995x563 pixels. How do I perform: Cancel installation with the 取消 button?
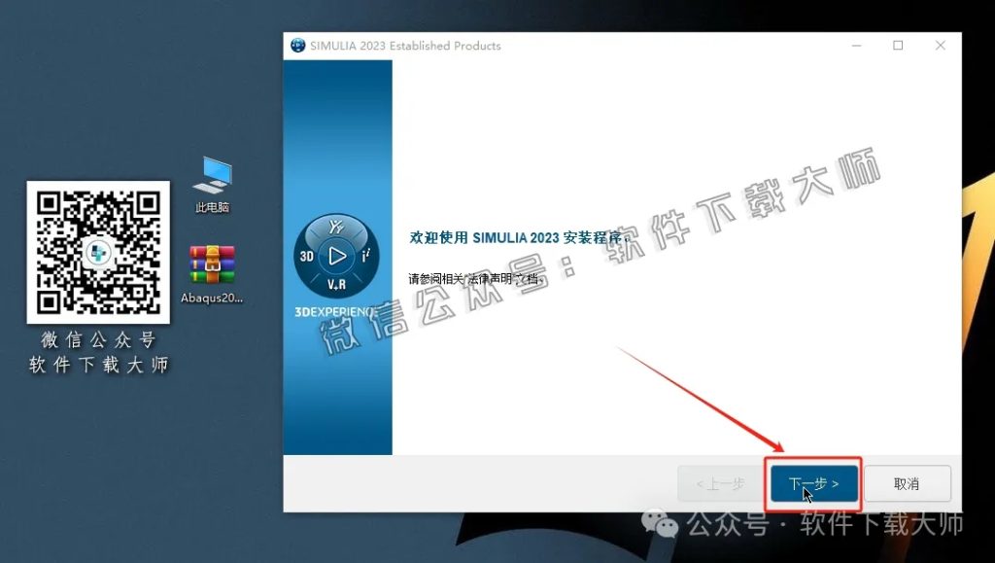point(908,483)
